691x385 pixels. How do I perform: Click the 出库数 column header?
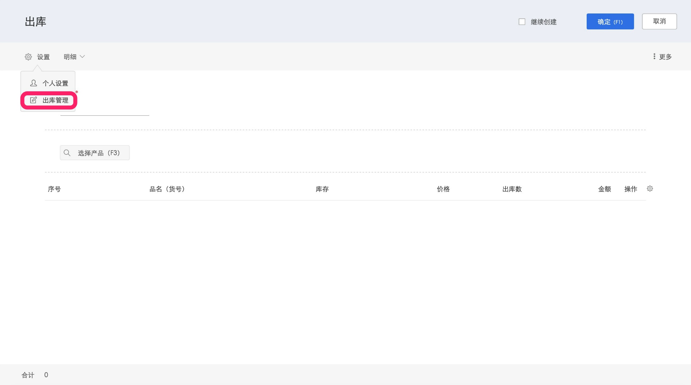pos(512,189)
